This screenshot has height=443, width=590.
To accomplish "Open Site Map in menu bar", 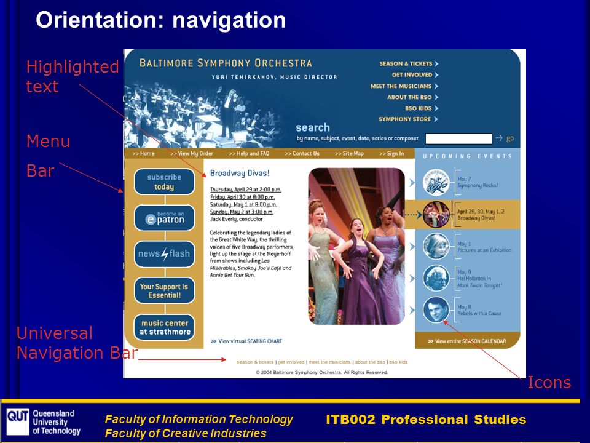I will 349,153.
